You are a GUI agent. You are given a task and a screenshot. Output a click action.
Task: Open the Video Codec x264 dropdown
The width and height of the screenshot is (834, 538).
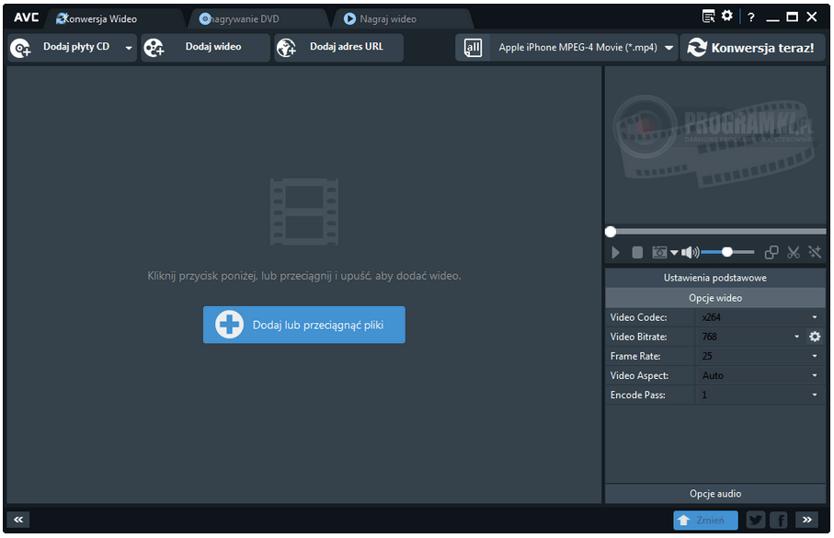click(760, 317)
